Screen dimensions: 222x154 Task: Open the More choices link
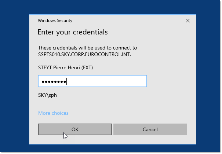pyautogui.click(x=53, y=113)
